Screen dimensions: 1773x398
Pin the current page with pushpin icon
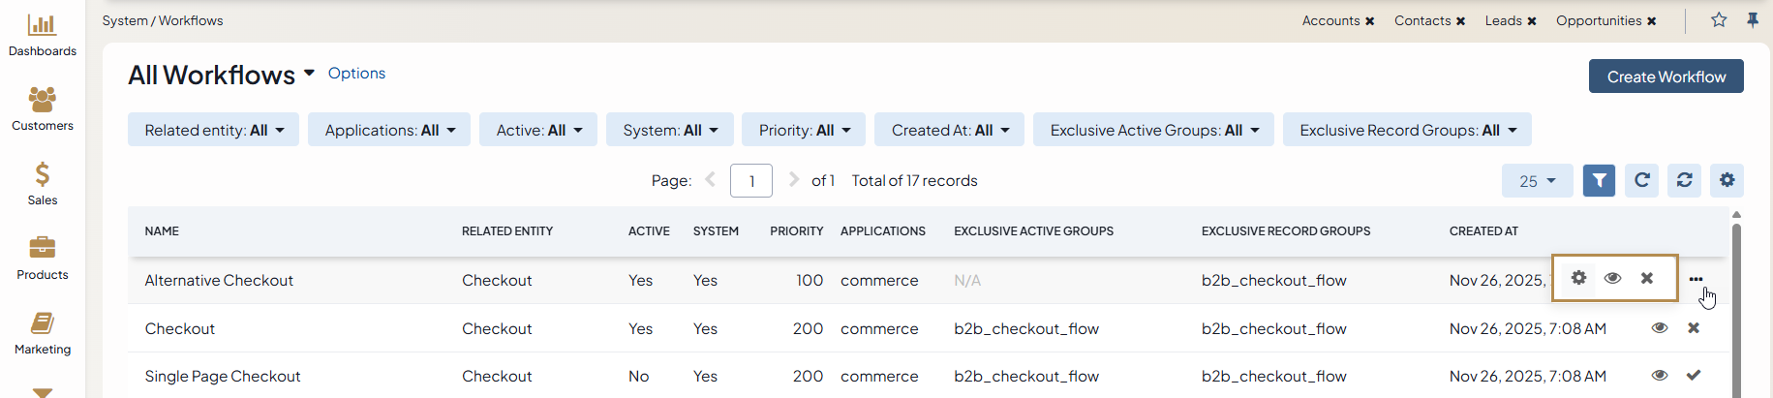tap(1753, 20)
